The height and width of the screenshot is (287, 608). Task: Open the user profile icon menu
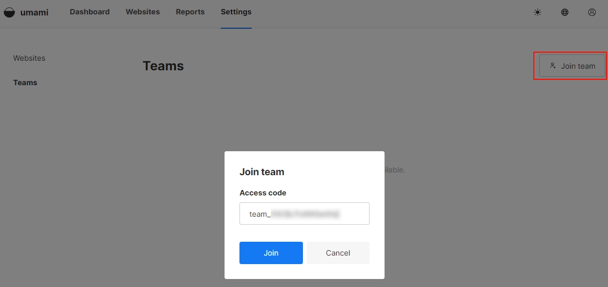point(592,12)
